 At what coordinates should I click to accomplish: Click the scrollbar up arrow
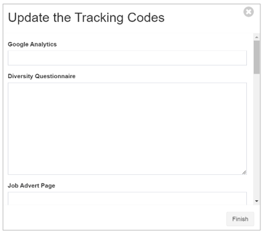click(257, 37)
